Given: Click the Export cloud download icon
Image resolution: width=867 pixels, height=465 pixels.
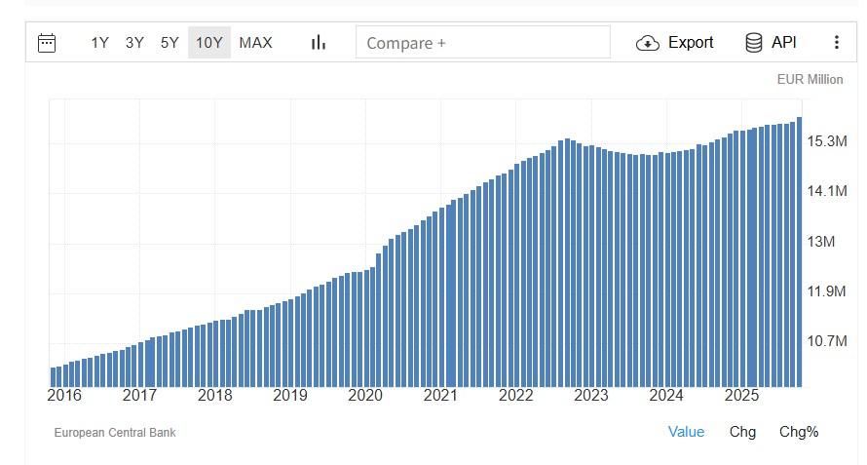Looking at the screenshot, I should pyautogui.click(x=648, y=43).
